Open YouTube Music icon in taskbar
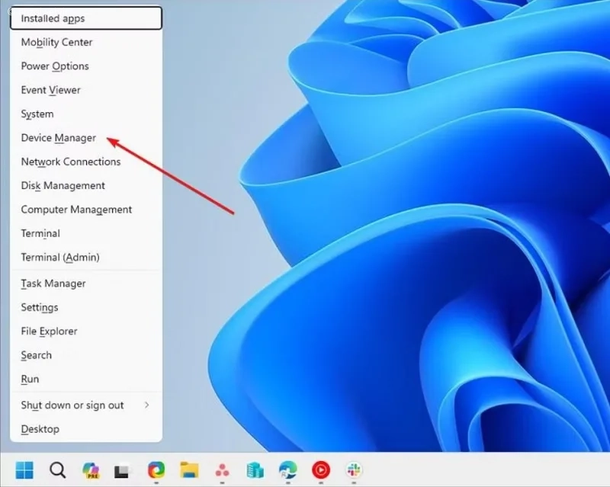This screenshot has width=610, height=487. 321,470
